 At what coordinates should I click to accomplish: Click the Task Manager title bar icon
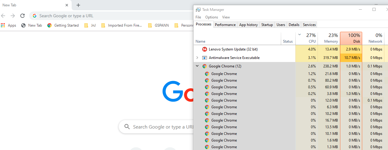click(x=198, y=10)
